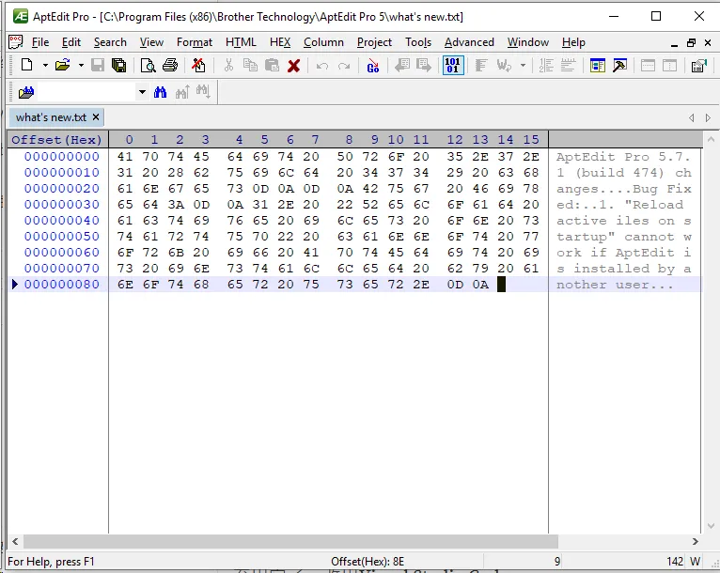
Task: Click the Undo arrow icon
Action: point(321,65)
